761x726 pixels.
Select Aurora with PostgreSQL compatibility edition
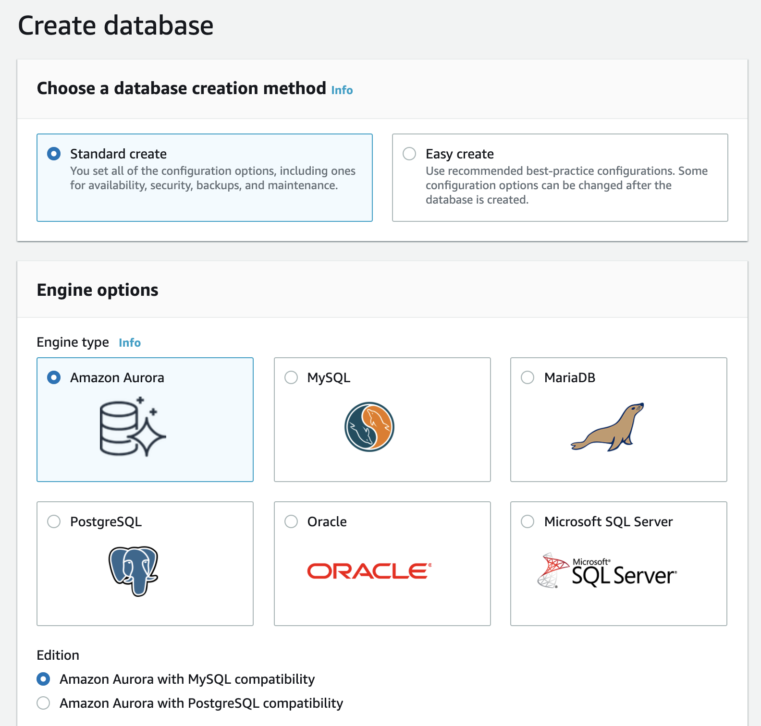tap(43, 703)
